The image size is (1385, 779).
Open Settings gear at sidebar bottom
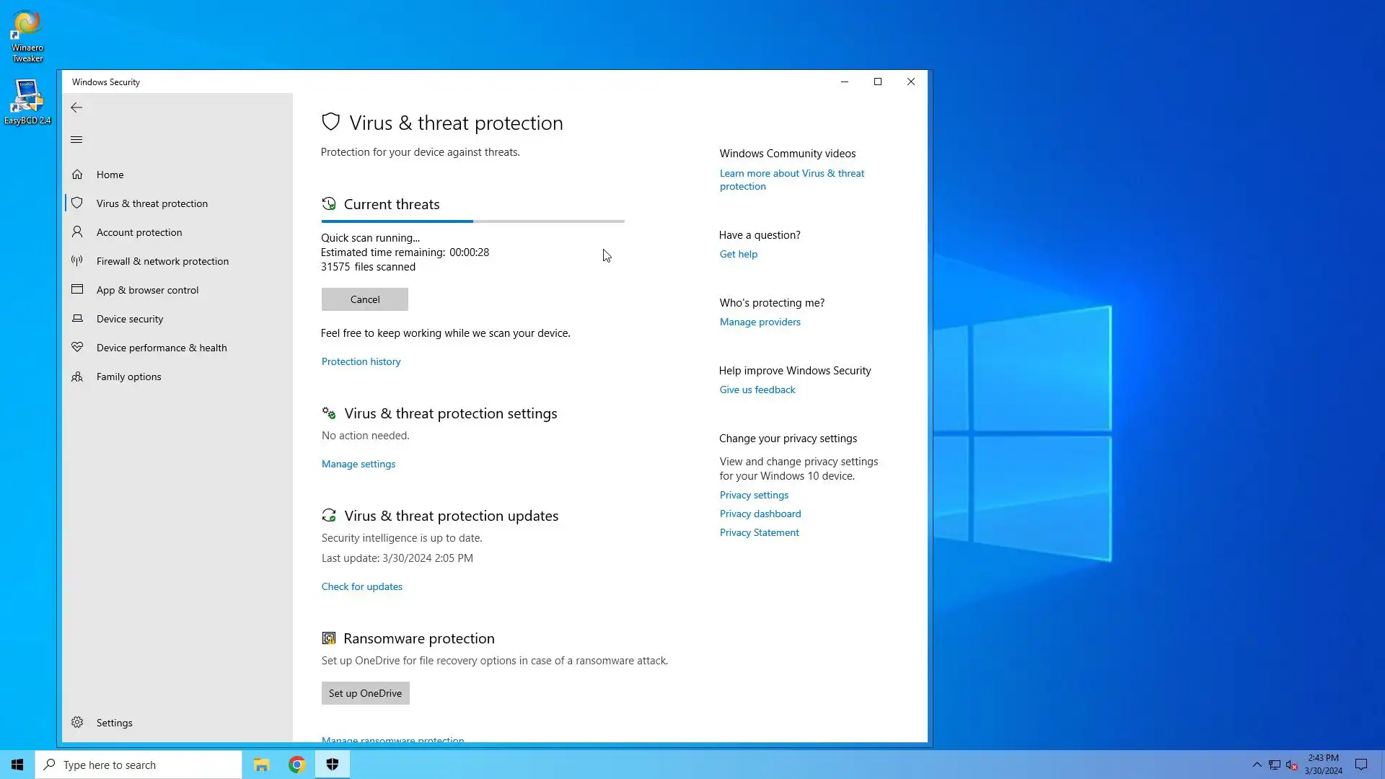[x=77, y=723]
